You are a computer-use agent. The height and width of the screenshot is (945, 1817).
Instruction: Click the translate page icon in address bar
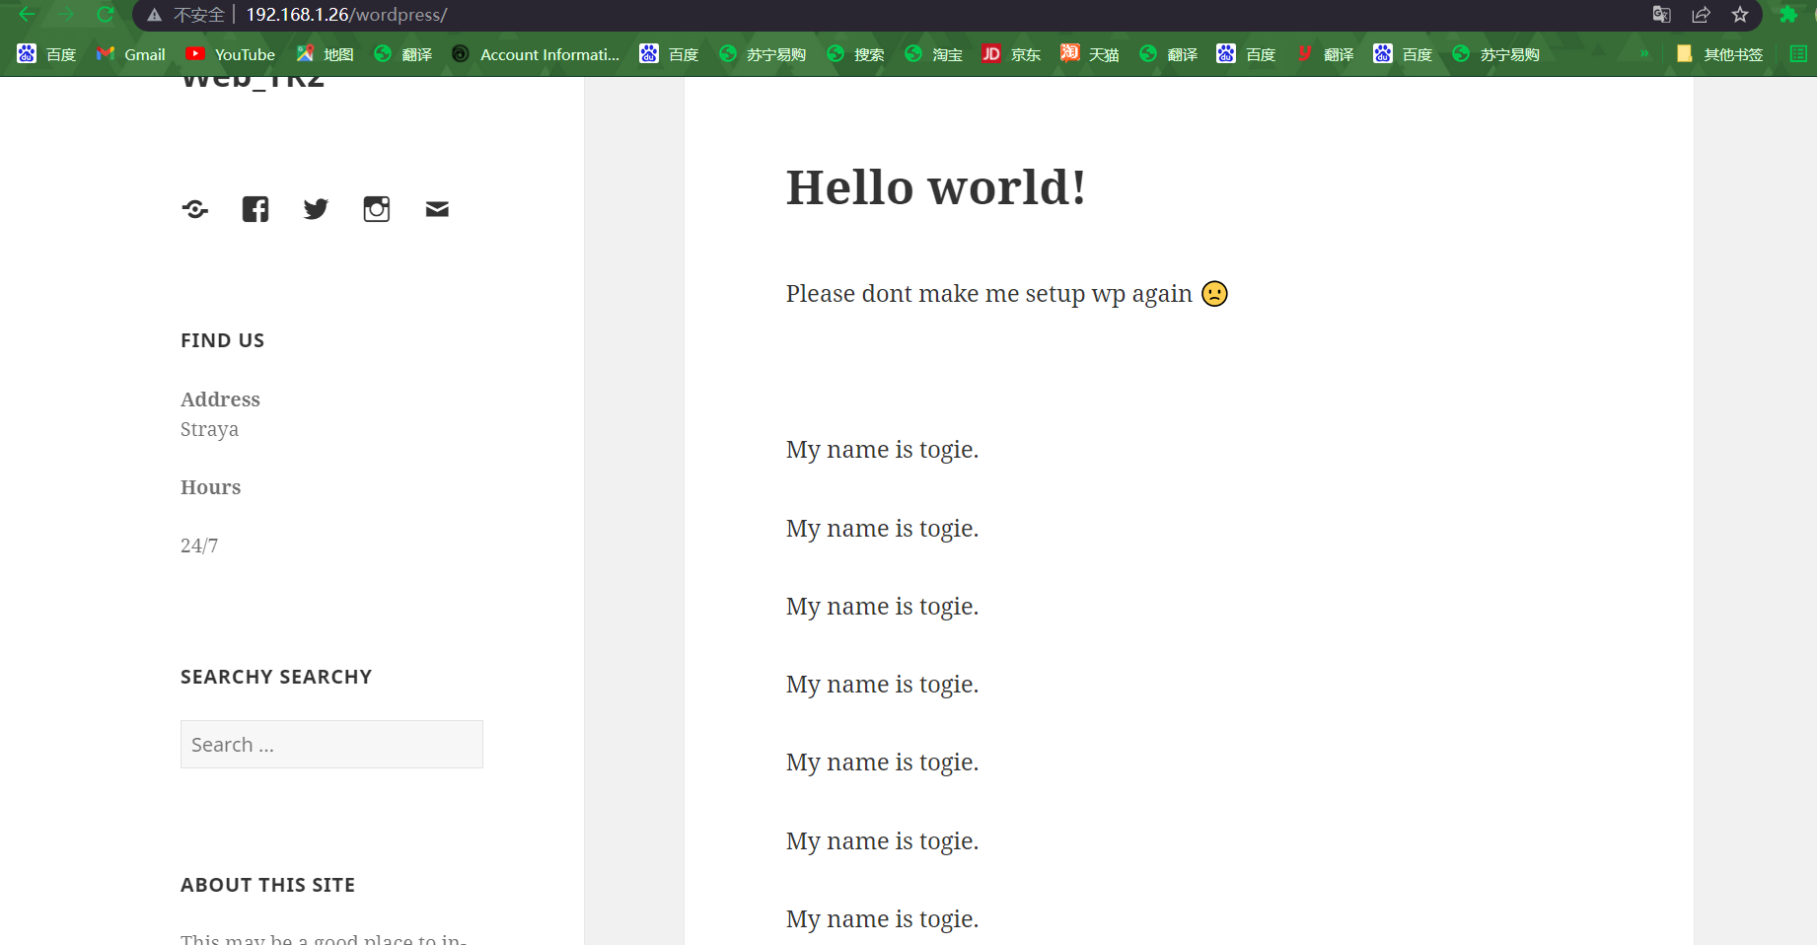(1662, 15)
